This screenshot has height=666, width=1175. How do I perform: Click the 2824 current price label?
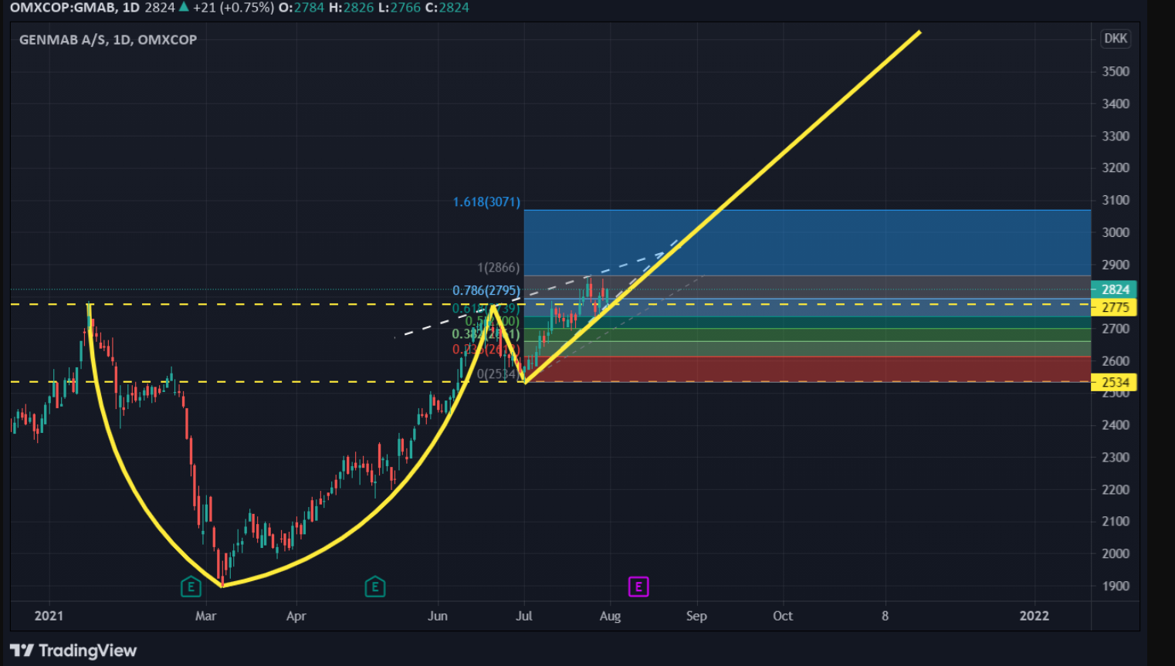point(1114,289)
